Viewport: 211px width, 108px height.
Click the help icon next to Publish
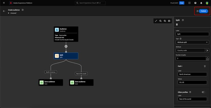(x=197, y=11)
